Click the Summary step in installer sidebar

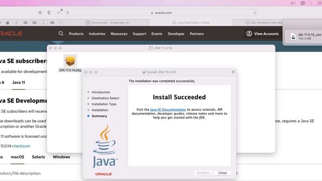[x=100, y=116]
